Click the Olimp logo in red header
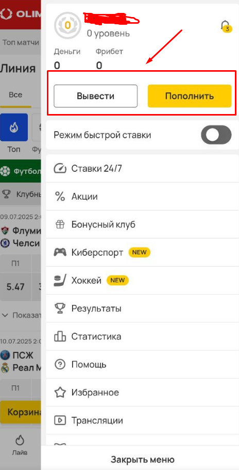The image size is (239, 470). click(20, 14)
